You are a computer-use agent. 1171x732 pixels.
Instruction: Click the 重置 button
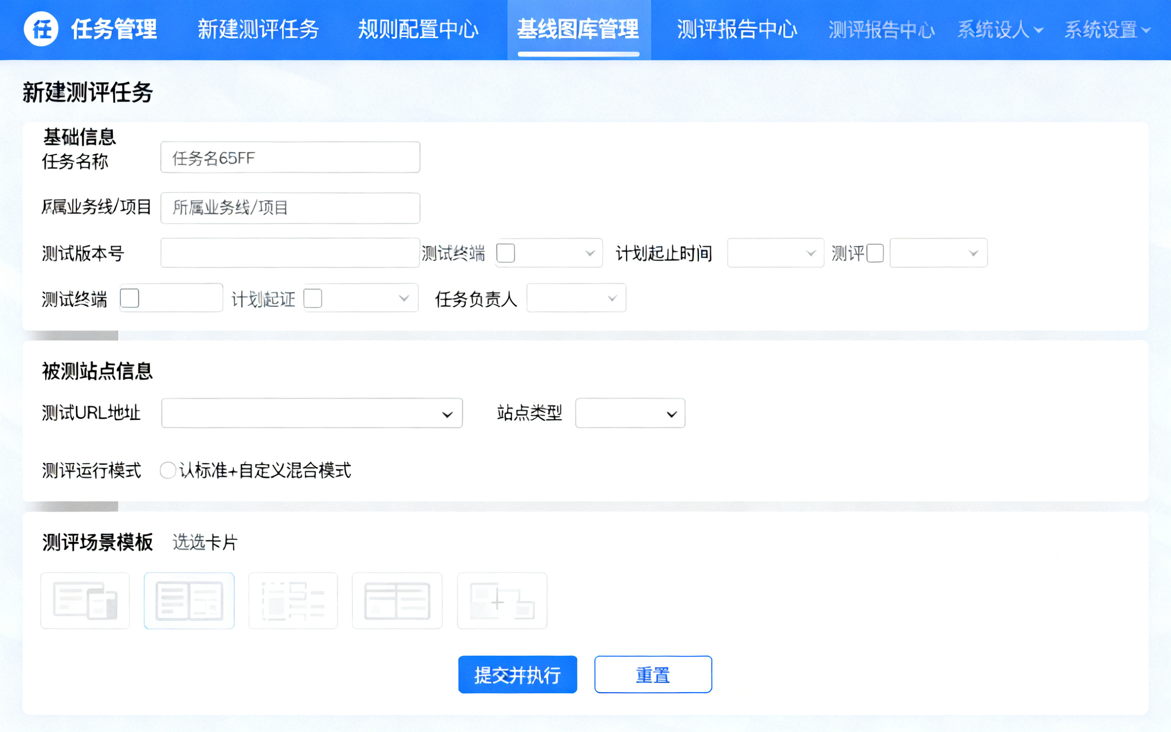(653, 675)
